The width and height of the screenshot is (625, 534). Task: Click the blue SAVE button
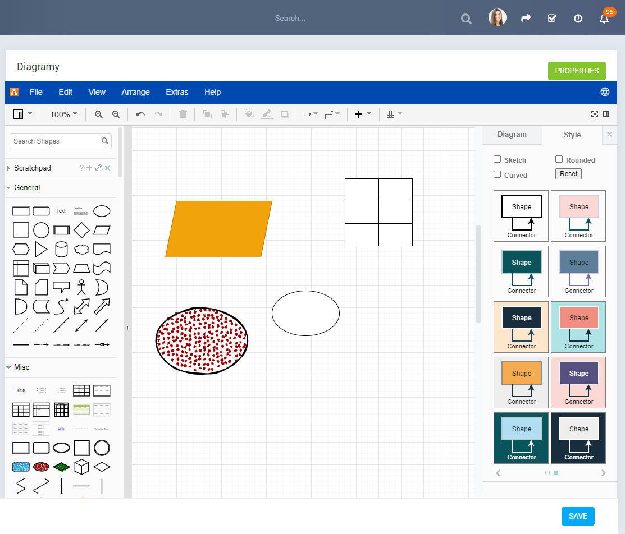click(x=578, y=516)
